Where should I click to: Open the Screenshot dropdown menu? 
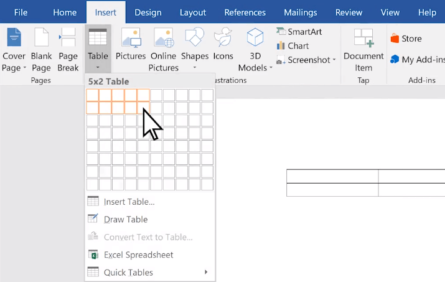[306, 60]
